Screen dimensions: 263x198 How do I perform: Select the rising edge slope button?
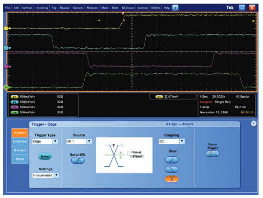(172, 160)
